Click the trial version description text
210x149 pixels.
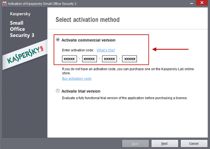[x=125, y=98]
